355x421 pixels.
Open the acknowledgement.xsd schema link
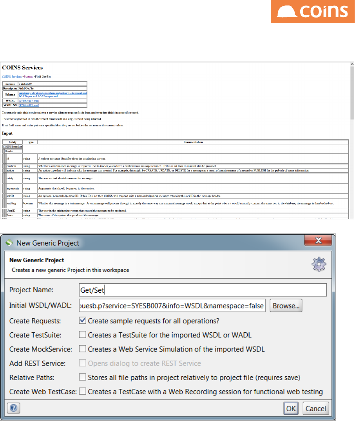tap(73, 93)
